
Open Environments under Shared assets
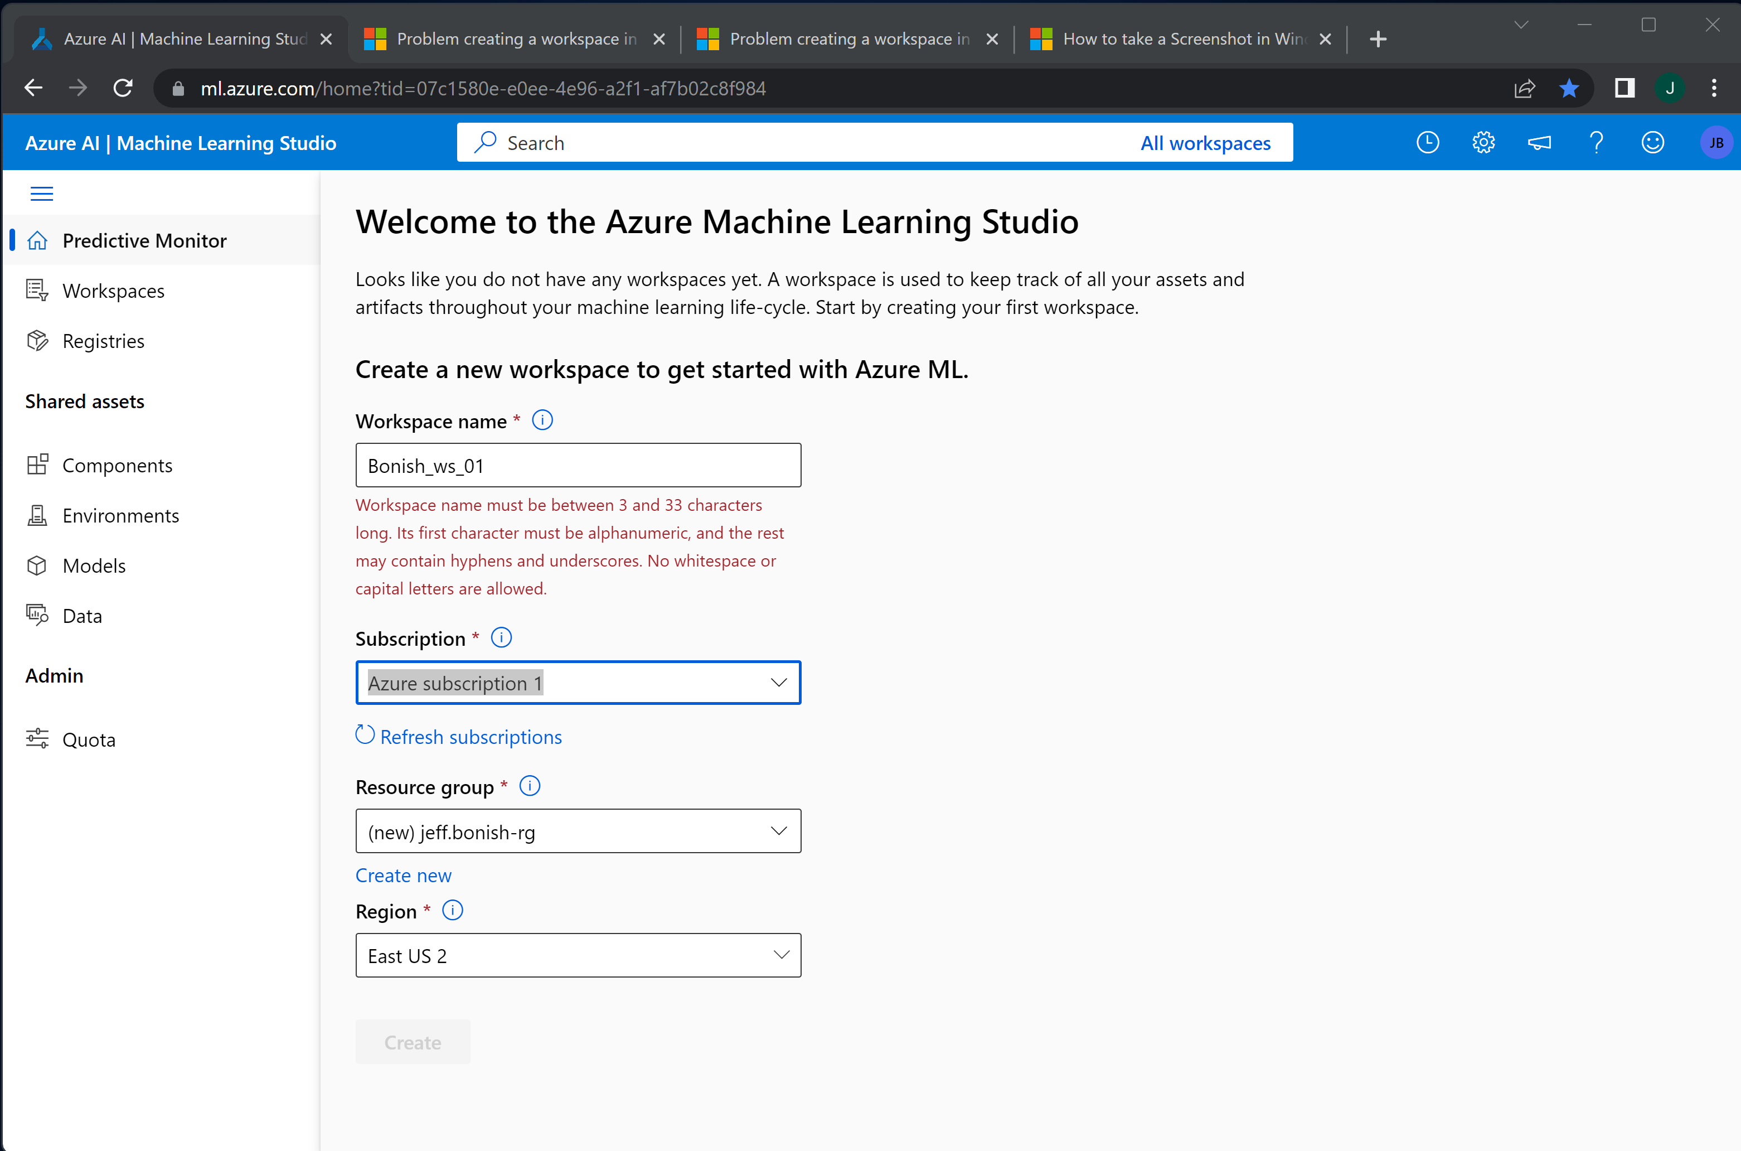162,515
